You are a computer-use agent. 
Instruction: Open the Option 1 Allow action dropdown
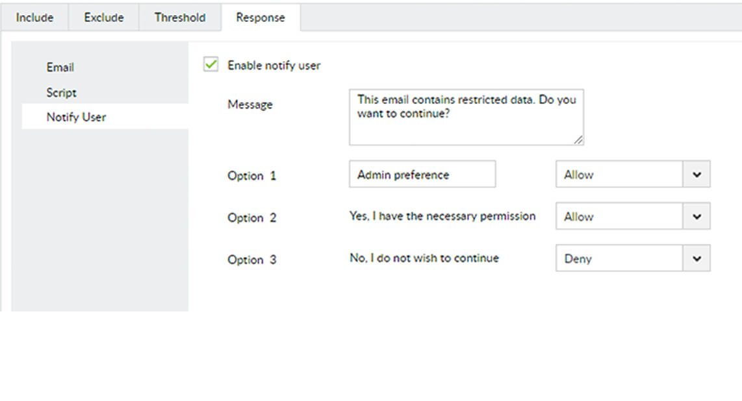tap(619, 175)
